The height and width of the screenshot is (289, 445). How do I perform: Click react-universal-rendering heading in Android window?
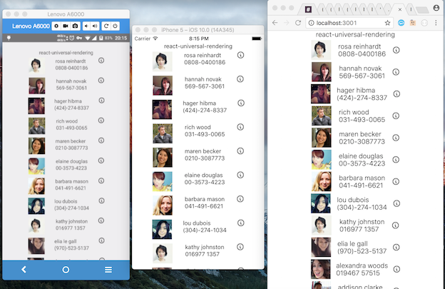coord(66,53)
